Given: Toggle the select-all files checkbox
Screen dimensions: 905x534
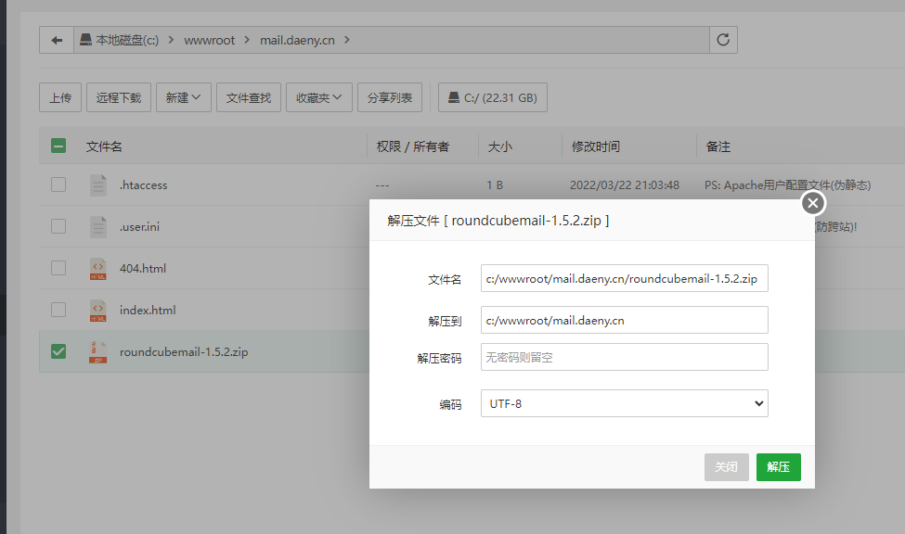Looking at the screenshot, I should click(x=58, y=146).
